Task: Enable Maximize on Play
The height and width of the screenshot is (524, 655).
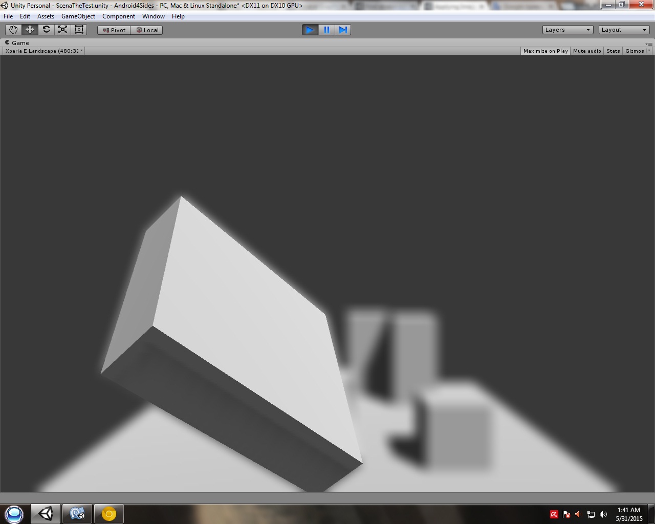Action: click(x=545, y=51)
